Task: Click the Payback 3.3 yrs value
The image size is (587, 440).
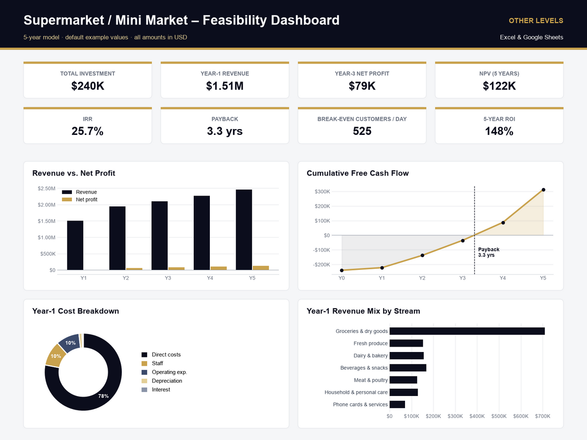Action: (x=225, y=132)
